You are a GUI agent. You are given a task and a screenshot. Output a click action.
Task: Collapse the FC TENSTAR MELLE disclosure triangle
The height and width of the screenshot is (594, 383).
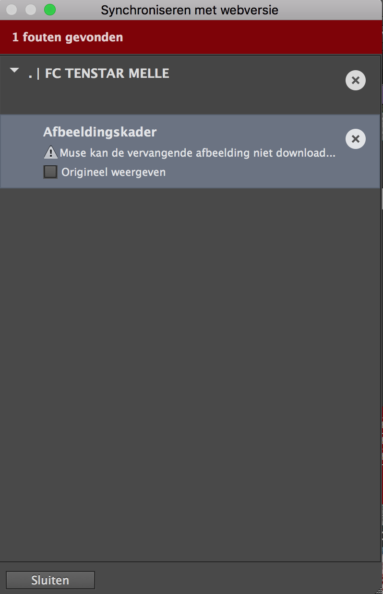[x=14, y=71]
